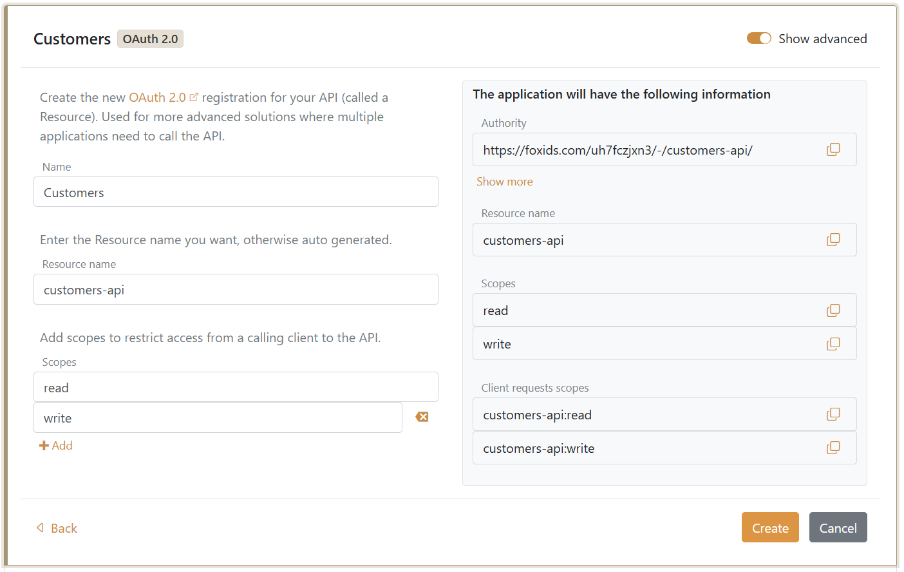Select the customers-api:write field
904x572 pixels.
pyautogui.click(x=664, y=448)
